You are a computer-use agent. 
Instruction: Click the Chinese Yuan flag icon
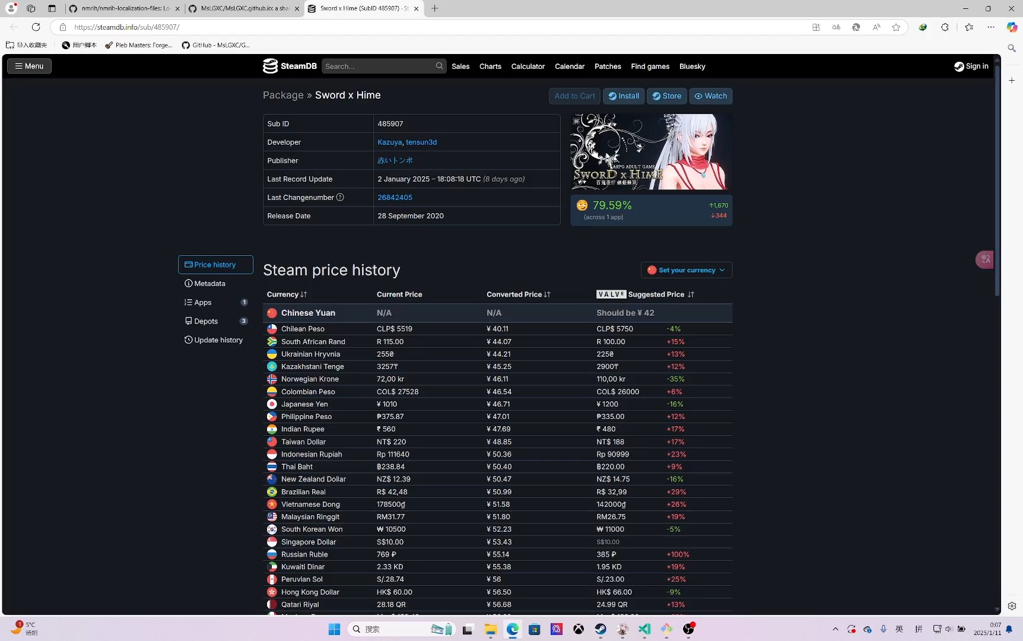(x=272, y=313)
